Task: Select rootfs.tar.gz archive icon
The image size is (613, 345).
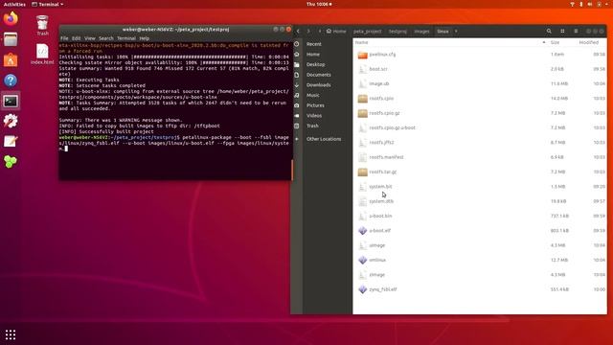Action: (362, 172)
